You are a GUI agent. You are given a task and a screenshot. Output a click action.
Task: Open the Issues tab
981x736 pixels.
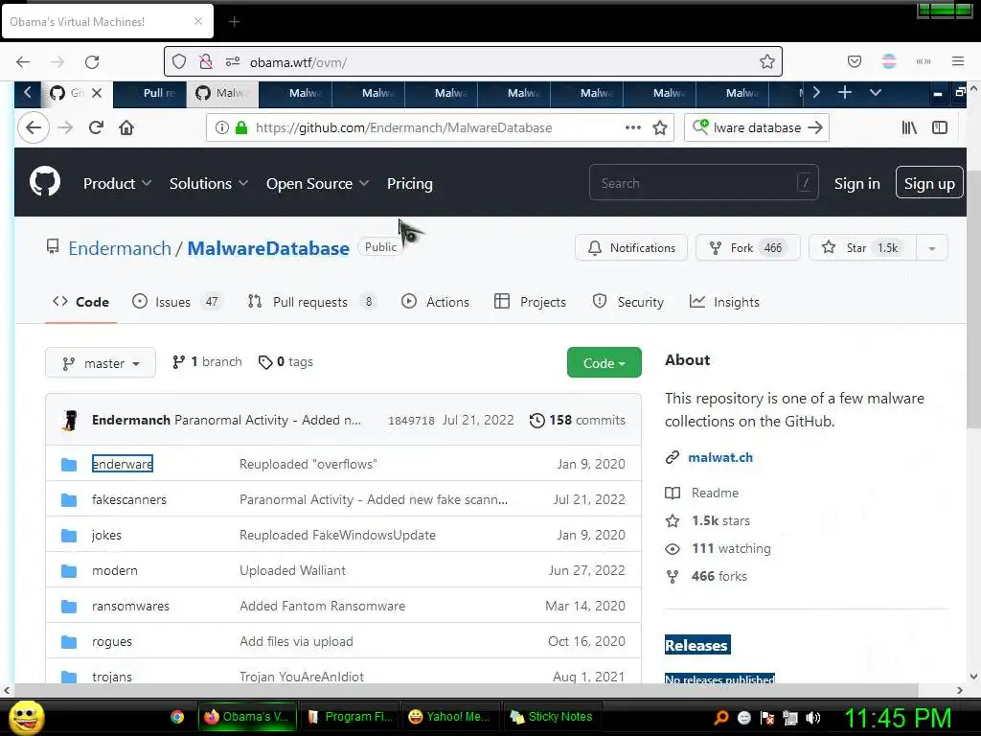(x=176, y=302)
